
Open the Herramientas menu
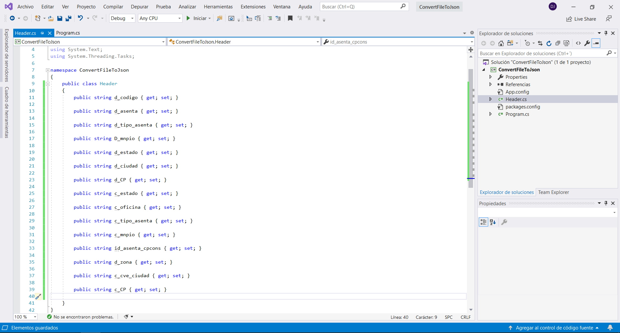click(x=218, y=6)
